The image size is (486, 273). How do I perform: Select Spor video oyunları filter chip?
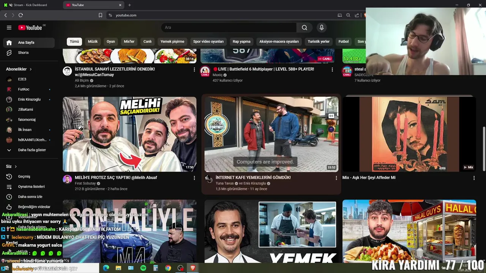pos(208,42)
